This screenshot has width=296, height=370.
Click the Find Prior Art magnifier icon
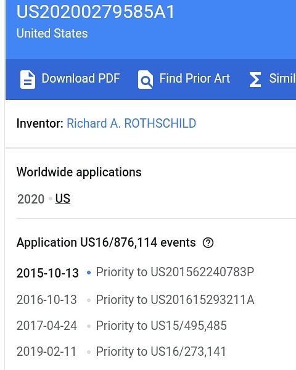click(146, 80)
